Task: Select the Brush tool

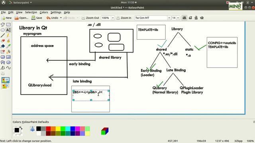Action: tap(8, 41)
